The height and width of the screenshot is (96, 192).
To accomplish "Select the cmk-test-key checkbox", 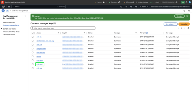I will [x=33, y=52].
